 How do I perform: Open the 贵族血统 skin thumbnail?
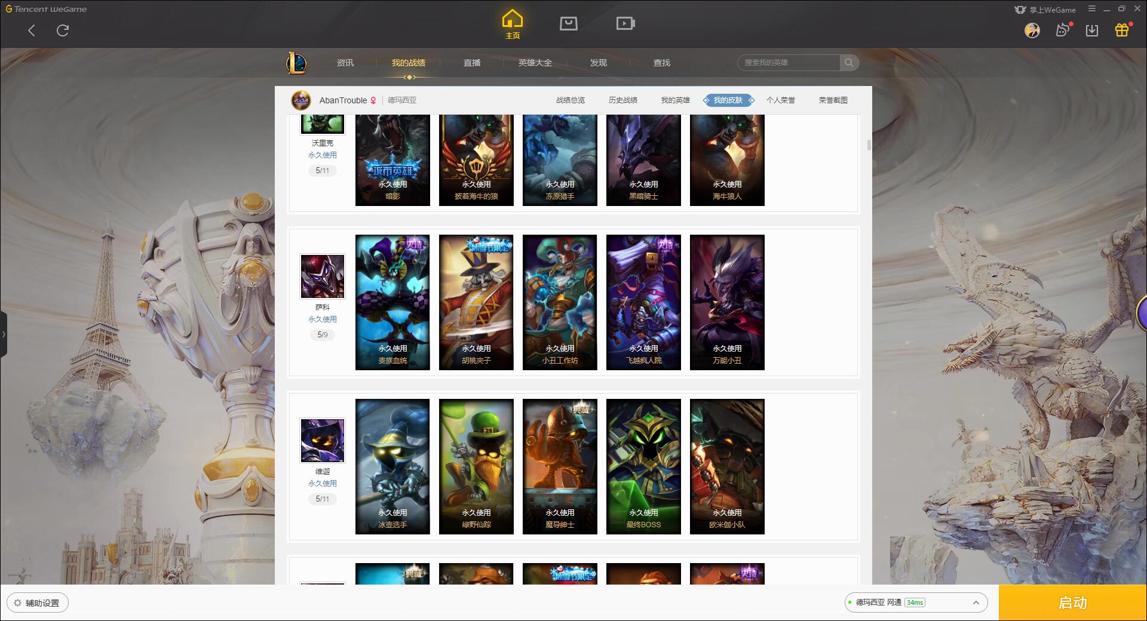[x=392, y=302]
